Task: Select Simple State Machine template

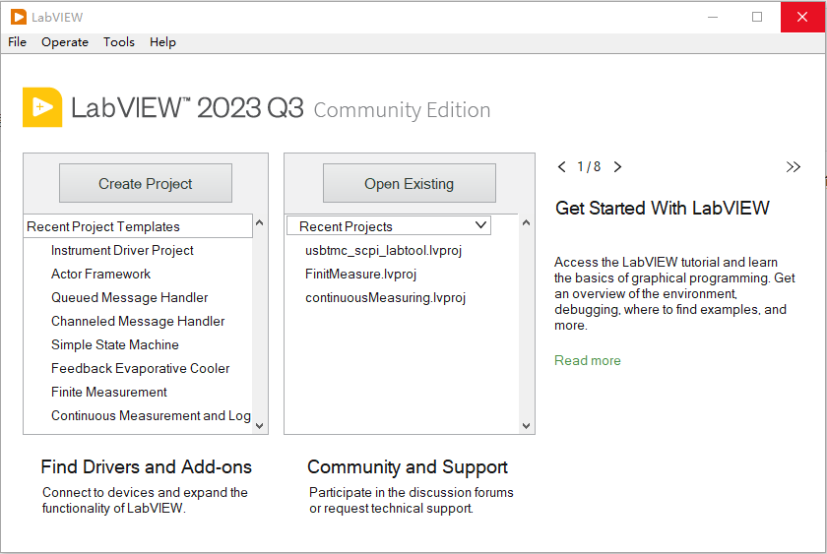Action: (115, 344)
